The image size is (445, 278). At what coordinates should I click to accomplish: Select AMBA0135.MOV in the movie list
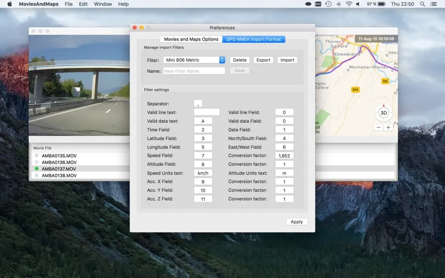[x=59, y=156]
